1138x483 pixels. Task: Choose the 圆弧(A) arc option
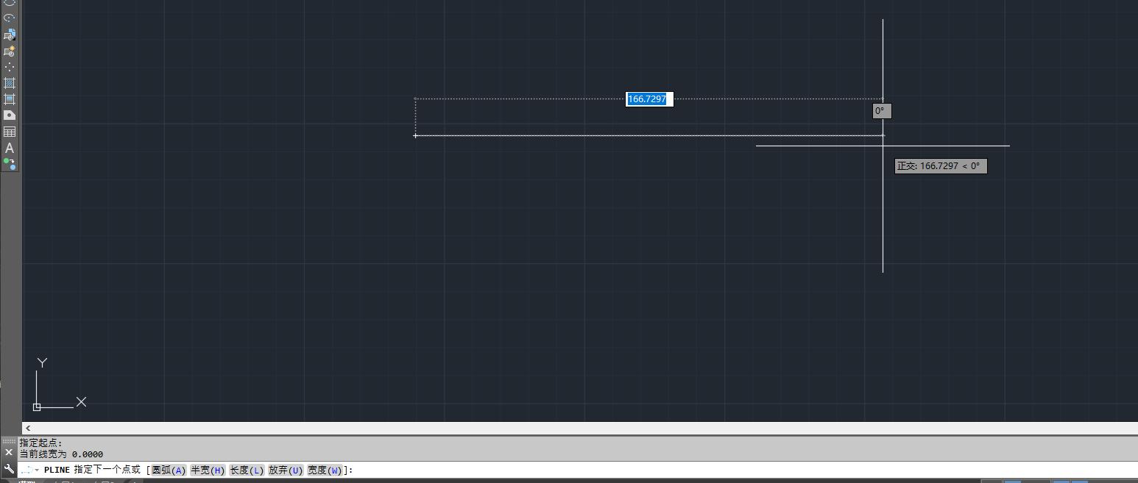pyautogui.click(x=169, y=471)
